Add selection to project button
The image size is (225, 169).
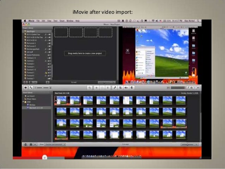click(x=90, y=87)
